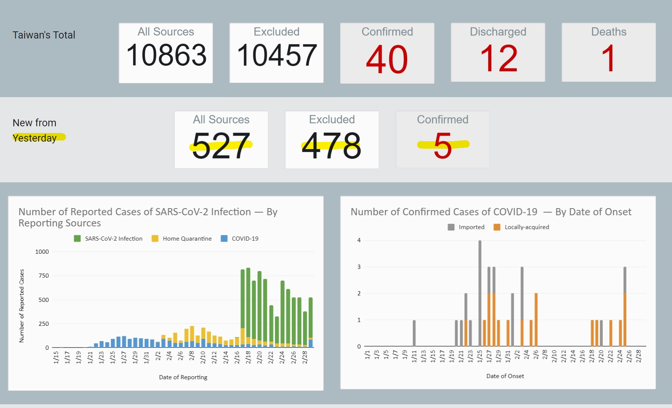672x408 pixels.
Task: Click the green SARS-CoV-2 Infection legend swatch
Action: click(x=77, y=238)
